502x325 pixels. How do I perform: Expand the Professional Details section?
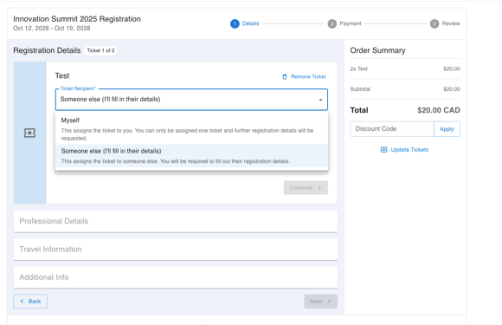coord(176,221)
